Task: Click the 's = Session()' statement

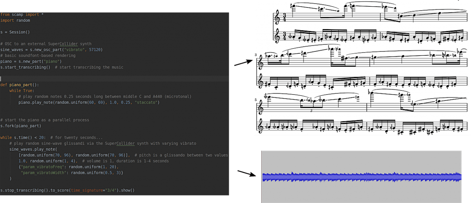Action: click(15, 32)
